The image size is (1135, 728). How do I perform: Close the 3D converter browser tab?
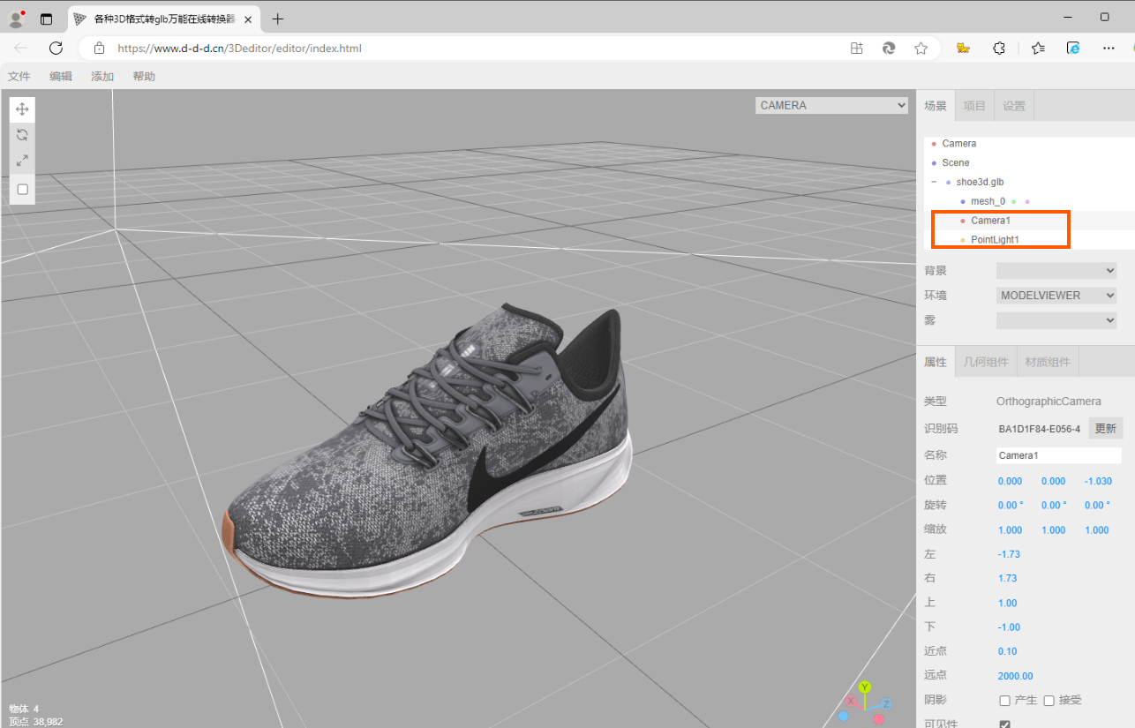[x=246, y=19]
